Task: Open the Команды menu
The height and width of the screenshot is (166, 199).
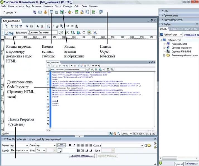Action: tap(67, 6)
